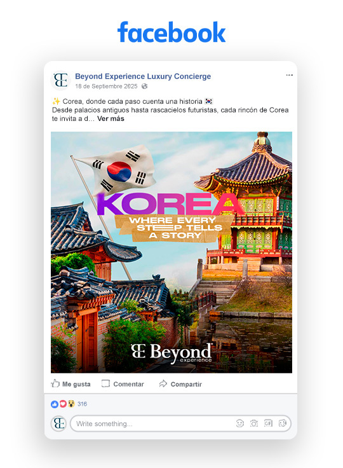Open emoji picker in comment box
Image resolution: width=343 pixels, height=468 pixels.
240,423
